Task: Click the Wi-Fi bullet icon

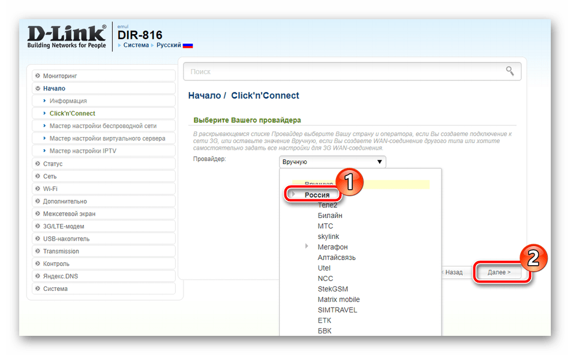Action: (37, 189)
